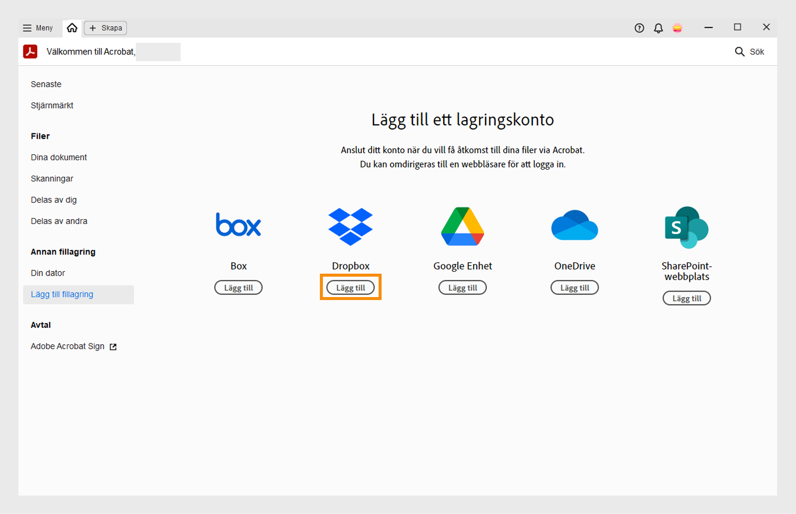
Task: Open help using the question mark icon
Action: pyautogui.click(x=639, y=28)
